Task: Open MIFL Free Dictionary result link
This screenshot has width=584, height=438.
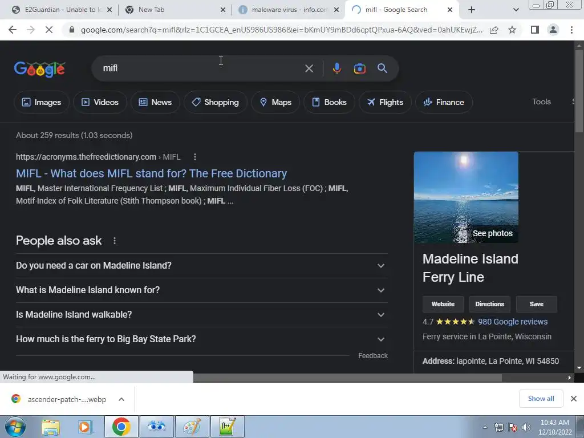Action: click(x=151, y=173)
